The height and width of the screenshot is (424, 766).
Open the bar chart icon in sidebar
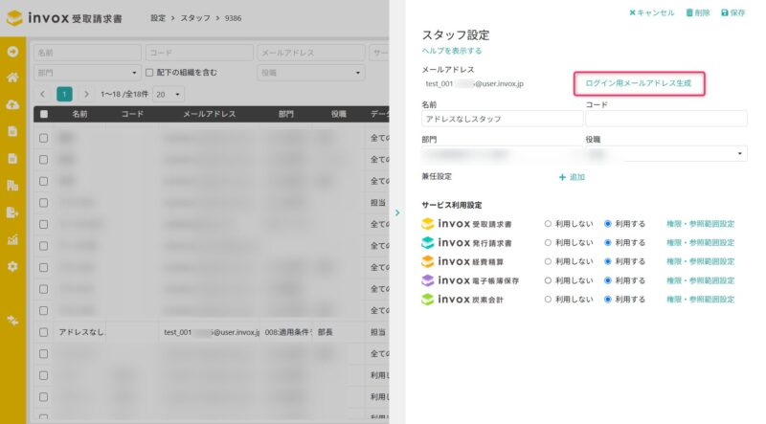pos(12,239)
